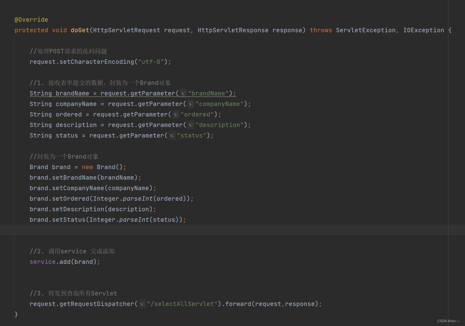Click the selectAllServlet parameter hint badge

point(142,304)
